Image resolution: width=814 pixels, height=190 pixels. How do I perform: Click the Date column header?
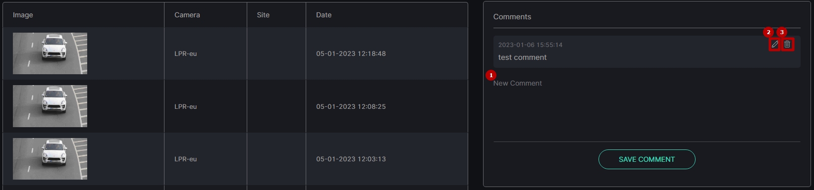tap(324, 15)
